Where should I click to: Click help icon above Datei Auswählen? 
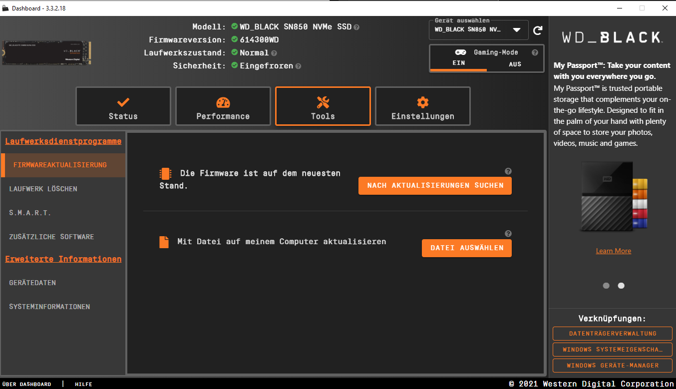click(x=508, y=234)
